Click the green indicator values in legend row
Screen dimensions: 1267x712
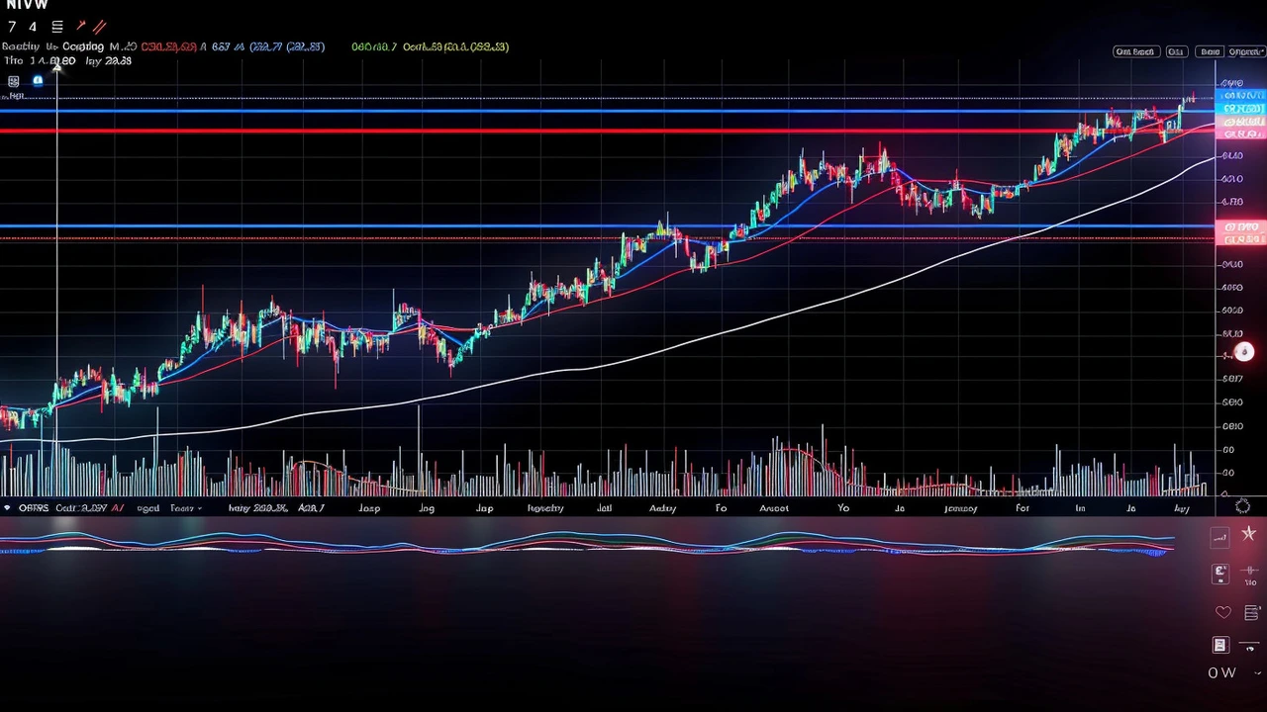click(x=431, y=46)
